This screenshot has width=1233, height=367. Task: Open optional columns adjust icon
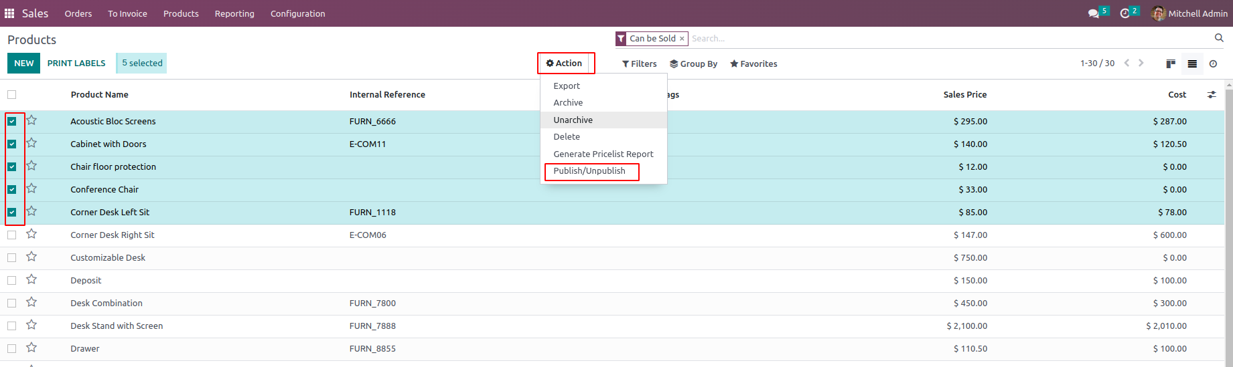(x=1212, y=94)
